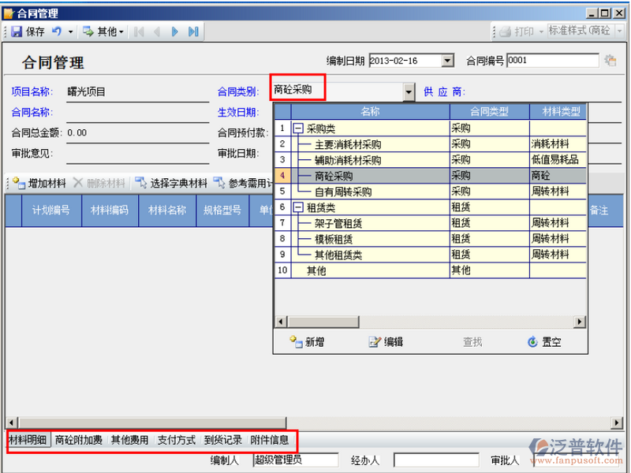Click the undo arrow icon
The width and height of the screenshot is (631, 473).
[x=57, y=32]
